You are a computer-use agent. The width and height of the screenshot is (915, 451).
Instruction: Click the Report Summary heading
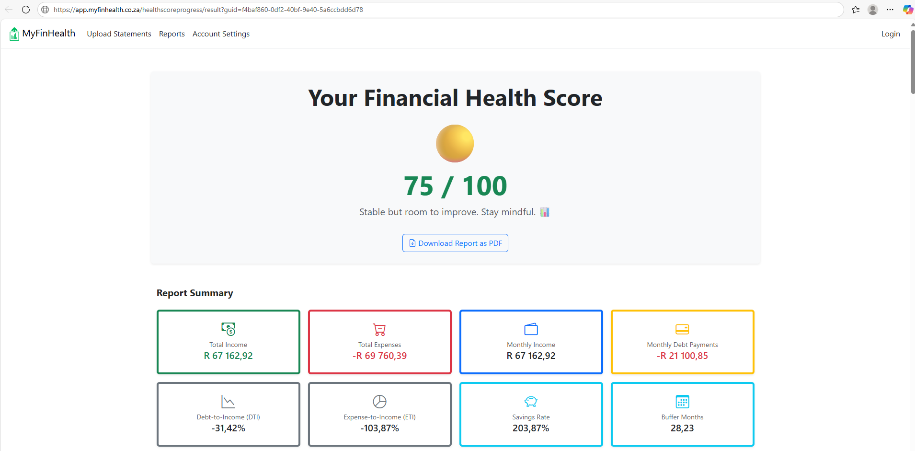195,293
